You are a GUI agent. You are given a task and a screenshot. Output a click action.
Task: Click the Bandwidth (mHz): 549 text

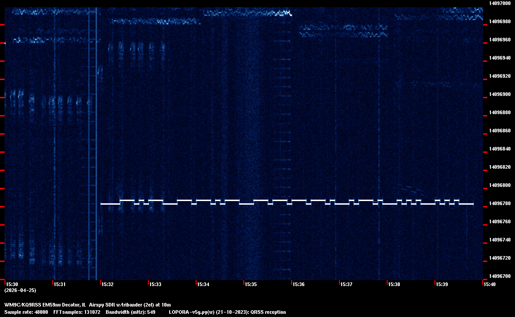pyautogui.click(x=131, y=312)
